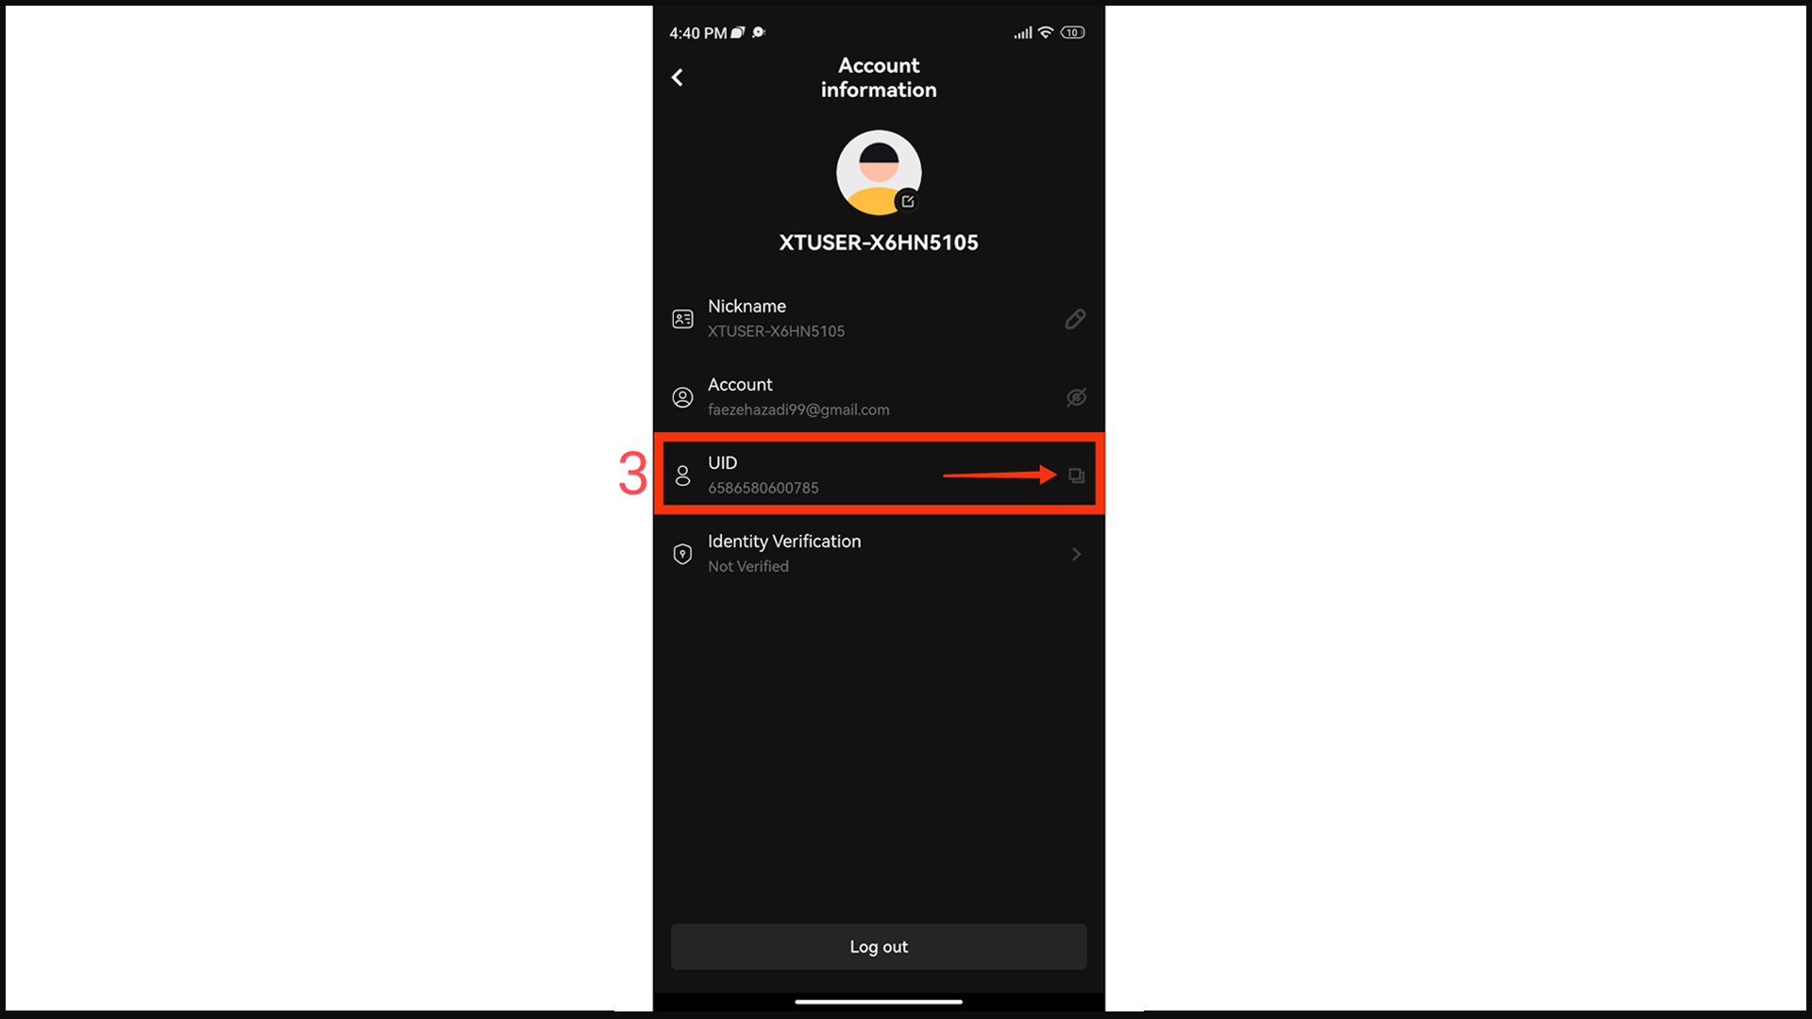Expand Identity Verification chevron arrow
This screenshot has height=1019, width=1812.
coord(1075,554)
